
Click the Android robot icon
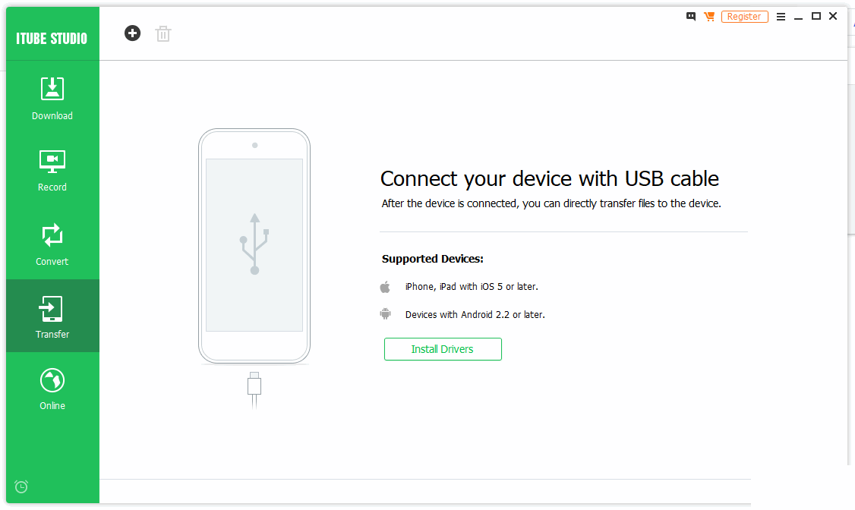386,314
